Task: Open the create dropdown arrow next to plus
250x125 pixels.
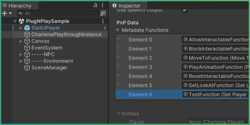Action: point(10,13)
